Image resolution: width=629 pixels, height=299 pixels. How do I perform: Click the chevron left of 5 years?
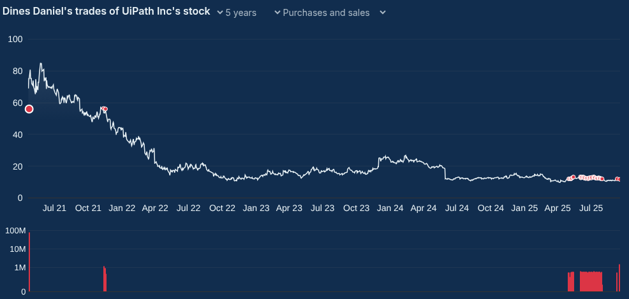point(220,13)
